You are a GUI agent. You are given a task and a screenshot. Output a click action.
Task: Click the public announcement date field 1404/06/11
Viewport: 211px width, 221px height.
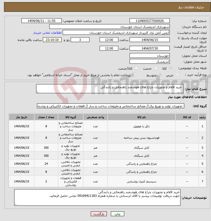point(42,21)
